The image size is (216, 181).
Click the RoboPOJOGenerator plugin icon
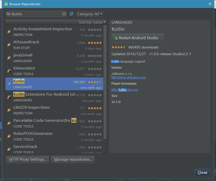(x=9, y=136)
